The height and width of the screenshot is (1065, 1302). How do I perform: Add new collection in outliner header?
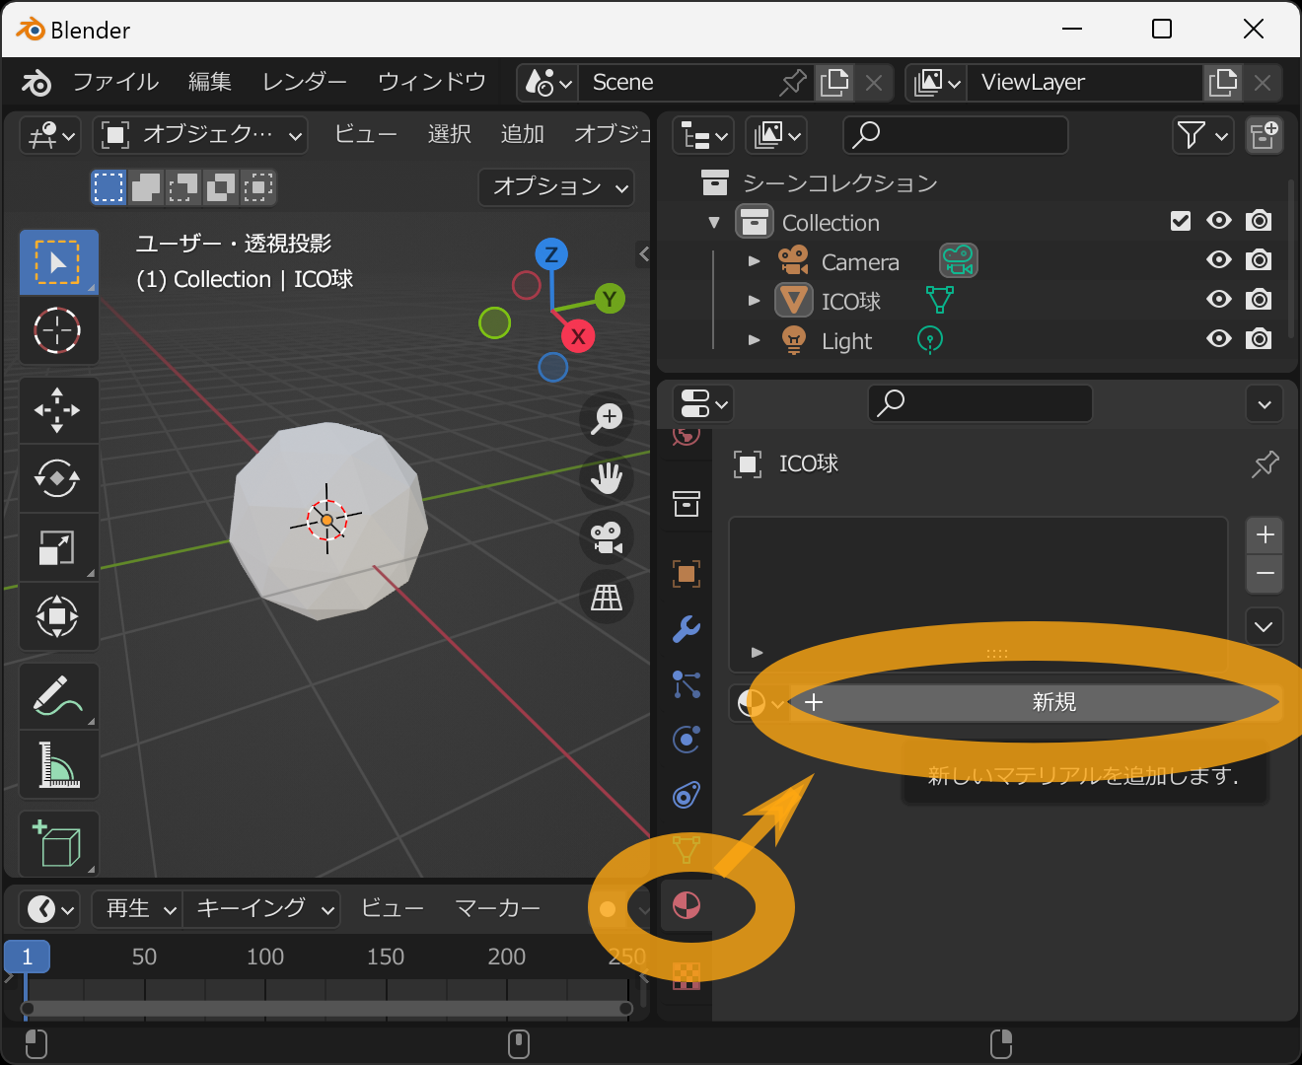pos(1264,135)
